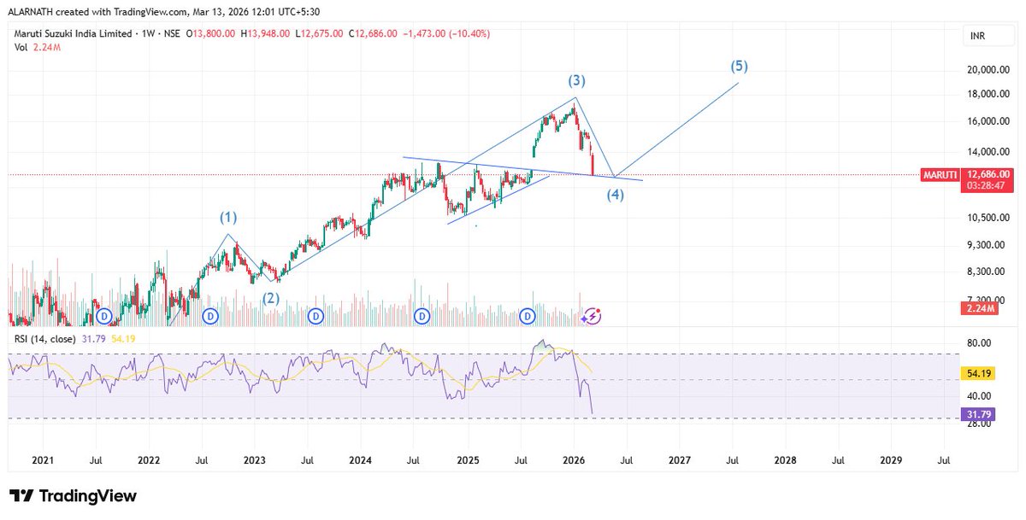Click the red 12,686.00 last price tag
Screen dimensions: 1026x520
click(988, 174)
